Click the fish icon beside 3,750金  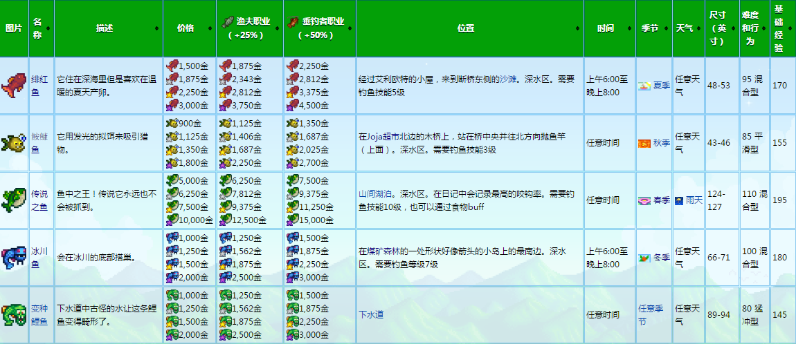coord(226,106)
